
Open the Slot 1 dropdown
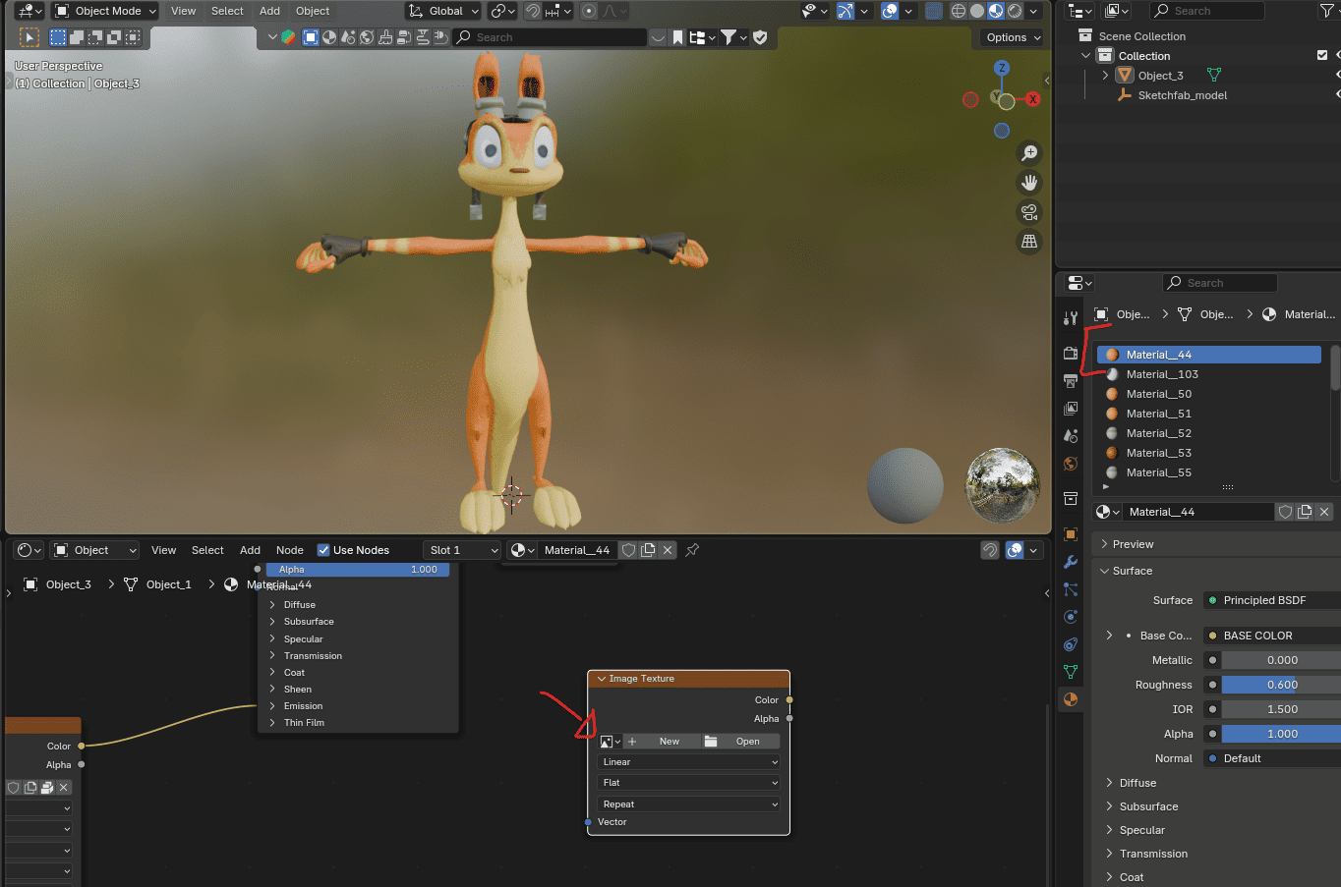[x=462, y=550]
